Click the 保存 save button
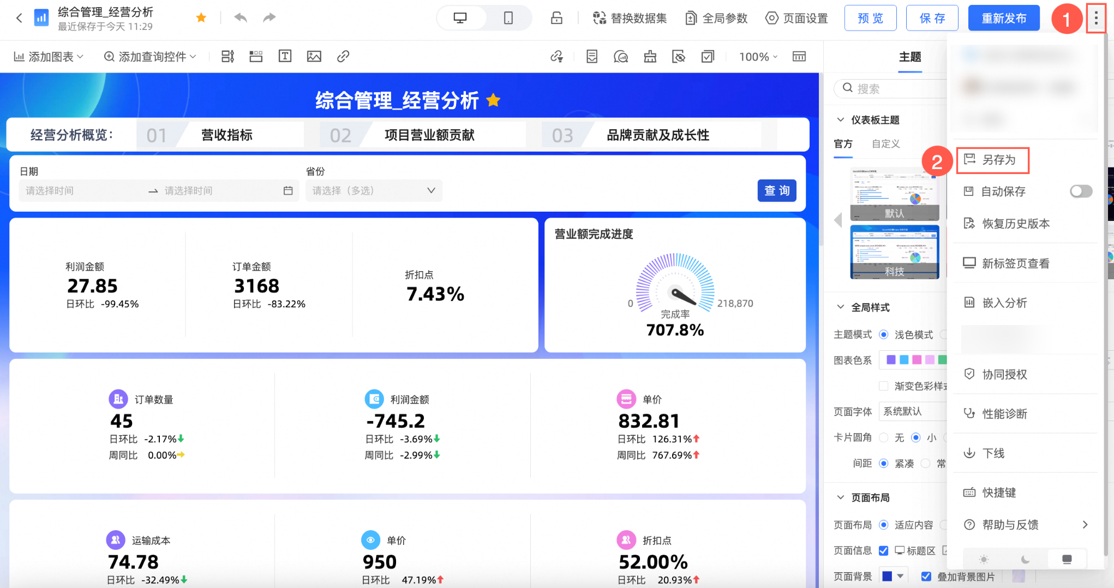1114x588 pixels. click(x=932, y=18)
